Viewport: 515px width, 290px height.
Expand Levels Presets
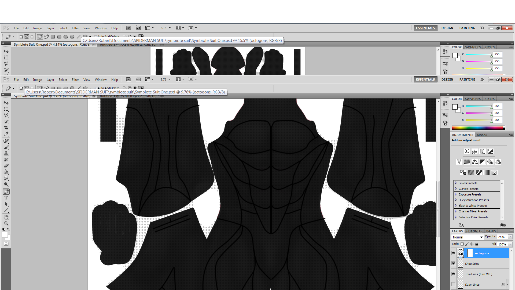(455, 183)
